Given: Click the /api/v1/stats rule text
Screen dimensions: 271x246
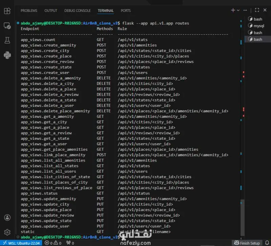Looking at the screenshot, I should click(132, 40).
